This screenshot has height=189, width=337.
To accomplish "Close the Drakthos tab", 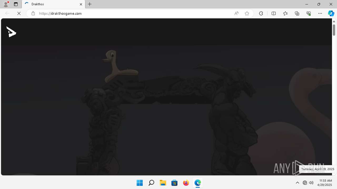I will click(x=81, y=4).
